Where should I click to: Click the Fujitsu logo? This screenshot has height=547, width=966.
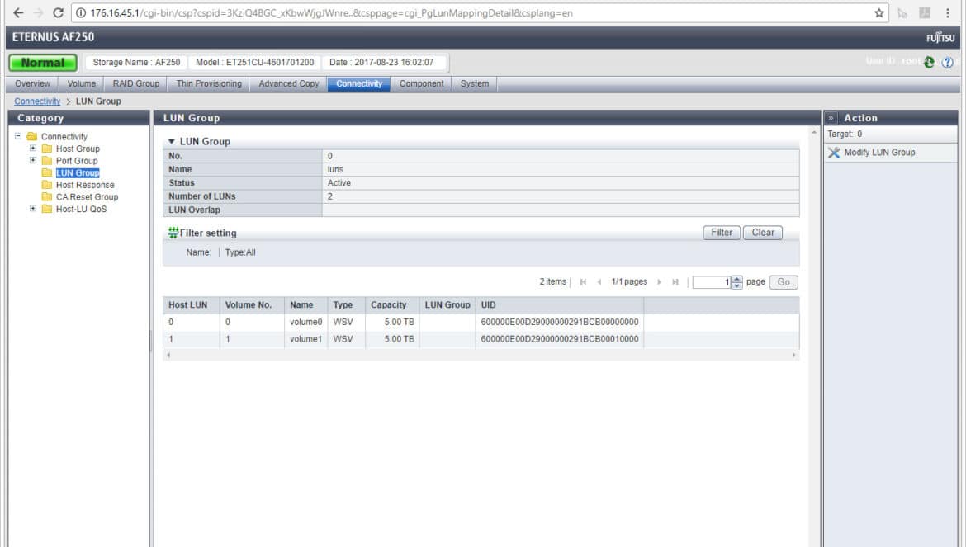(940, 37)
